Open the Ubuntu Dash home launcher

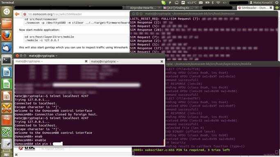click(x=7, y=11)
